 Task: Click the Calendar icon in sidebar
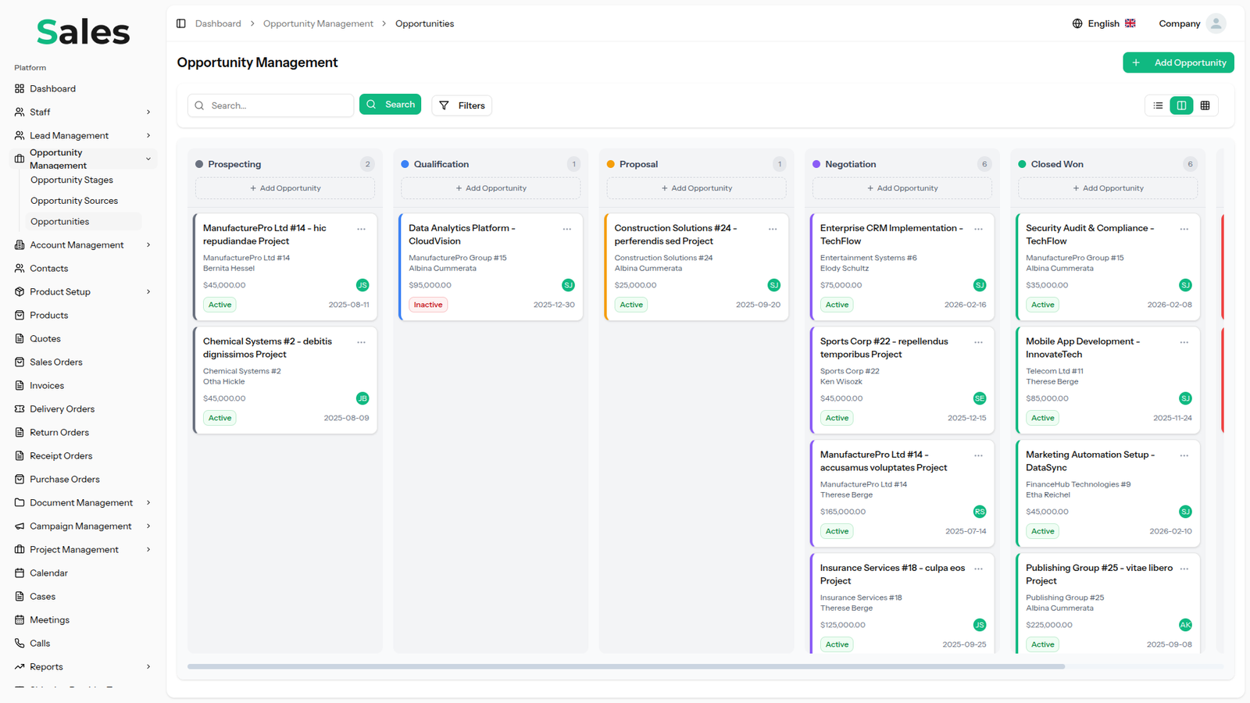[x=20, y=573]
